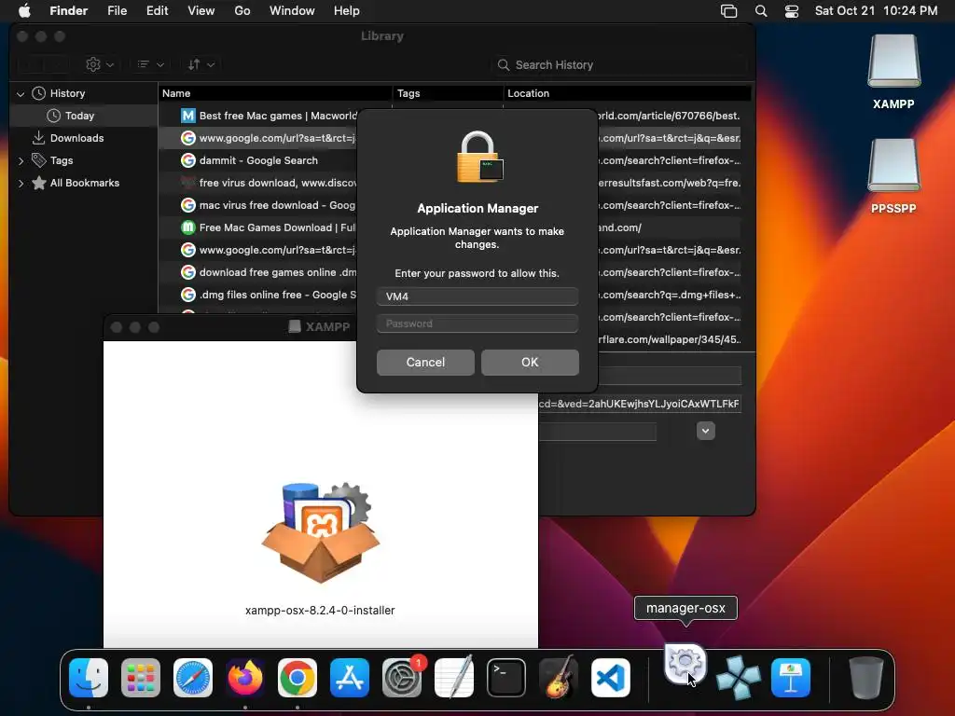The image size is (955, 716).
Task: Sort by the Location column header
Action: click(x=627, y=93)
